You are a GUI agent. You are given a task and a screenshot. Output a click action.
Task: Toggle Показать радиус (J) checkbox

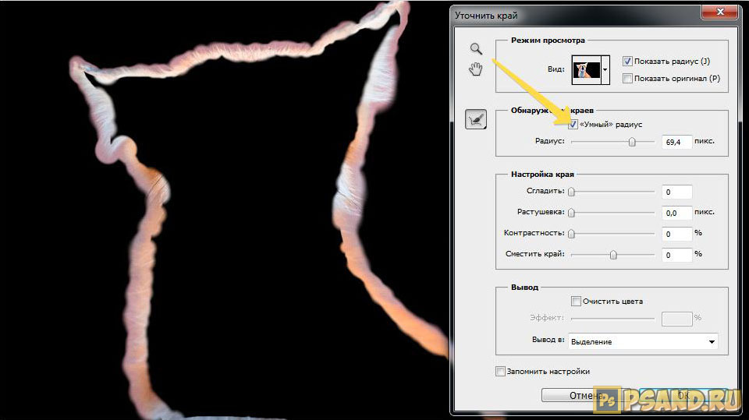(x=627, y=61)
